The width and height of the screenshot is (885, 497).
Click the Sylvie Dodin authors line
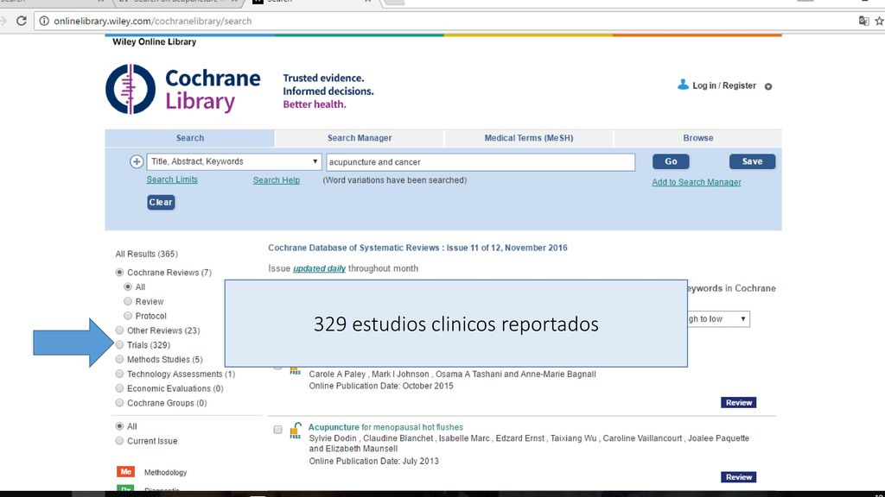tap(529, 444)
